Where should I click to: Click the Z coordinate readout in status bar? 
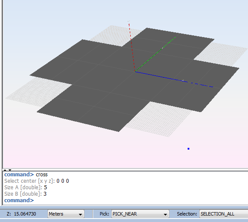click(x=22, y=214)
